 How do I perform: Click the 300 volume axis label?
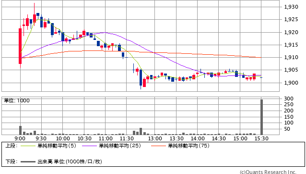point(289,99)
